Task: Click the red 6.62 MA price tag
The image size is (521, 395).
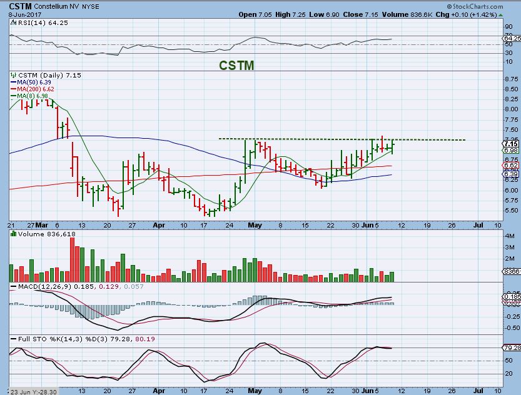Action: tap(511, 165)
